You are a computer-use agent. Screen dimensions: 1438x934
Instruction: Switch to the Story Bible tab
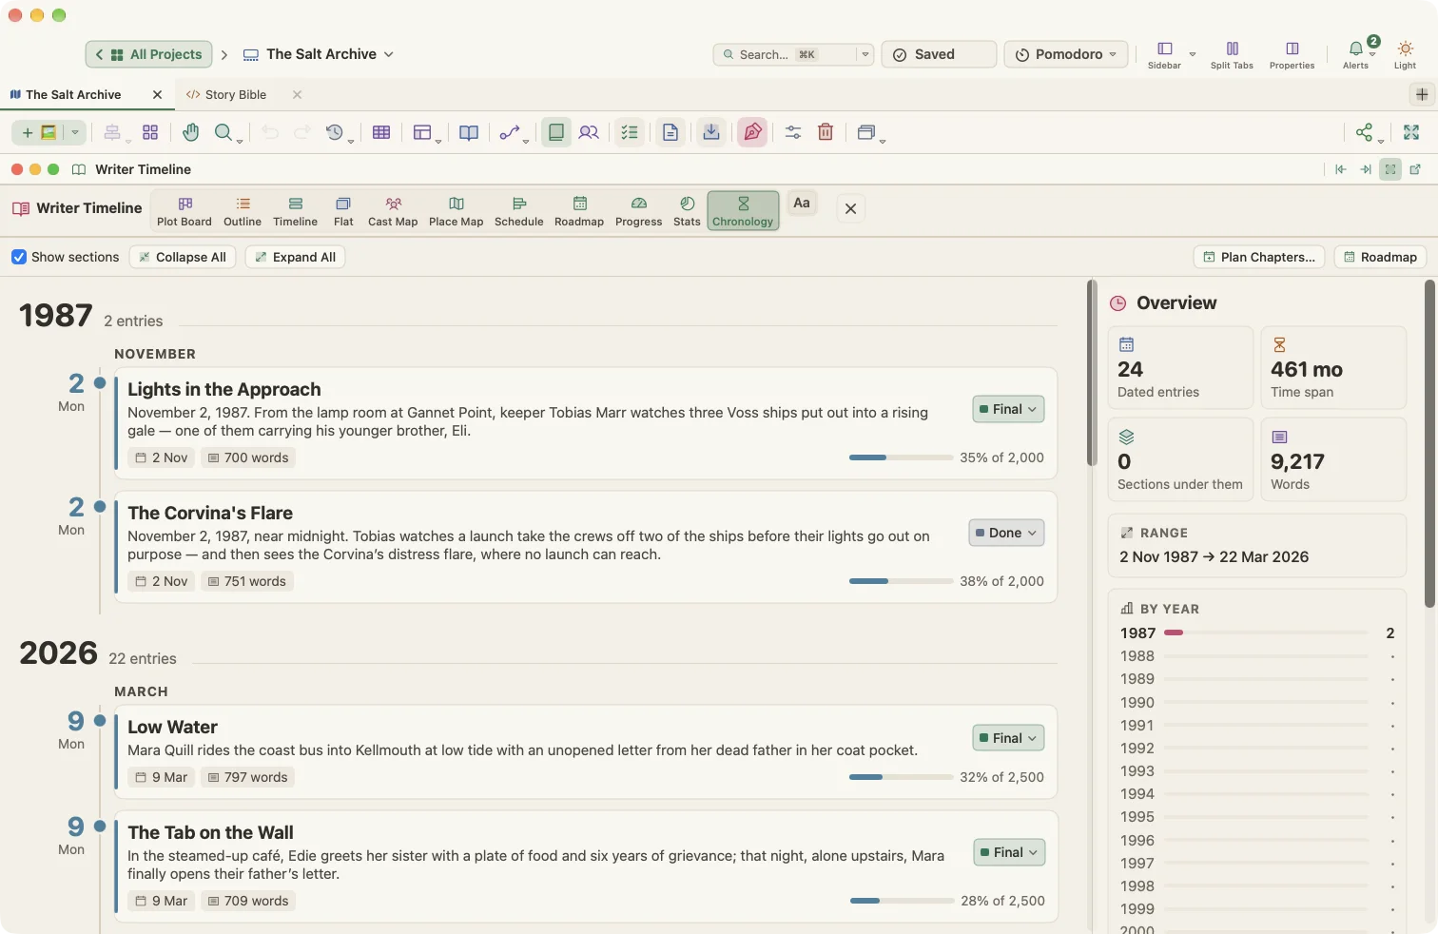[x=235, y=94]
